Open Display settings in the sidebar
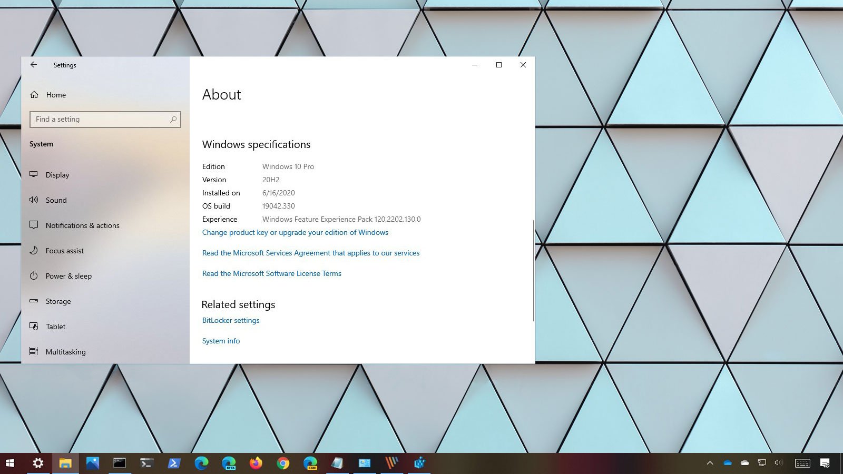Viewport: 843px width, 474px height. tap(57, 175)
